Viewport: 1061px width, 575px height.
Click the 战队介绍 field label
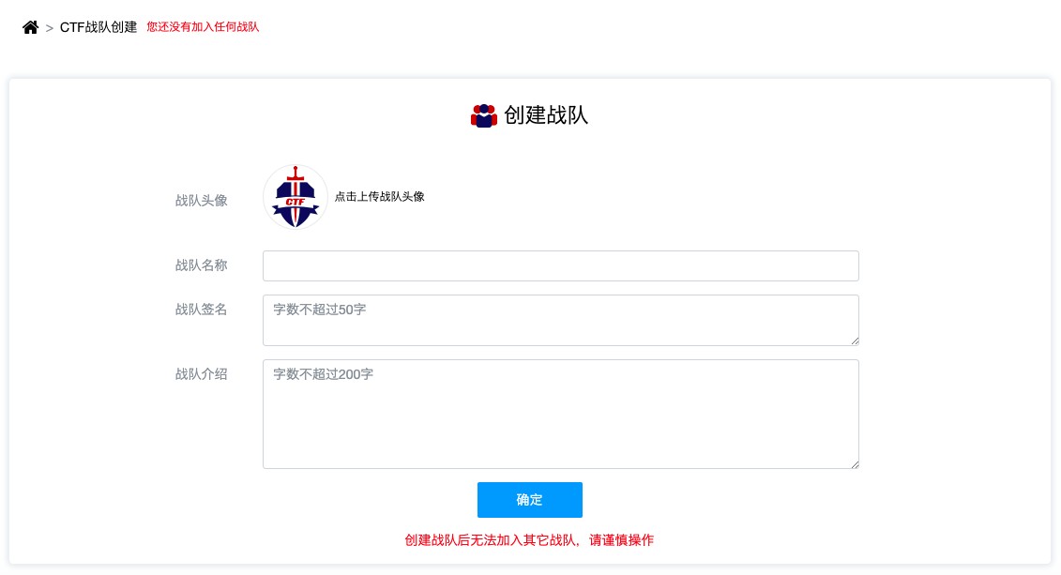click(201, 374)
